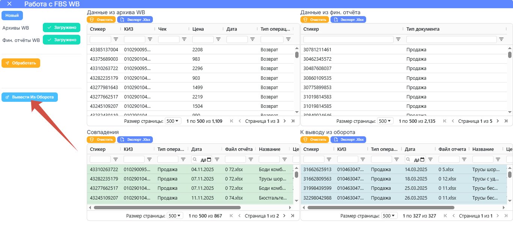Screen dimensions: 513x231
Task: Go to next page in Совпадения table
Action: tap(284, 216)
